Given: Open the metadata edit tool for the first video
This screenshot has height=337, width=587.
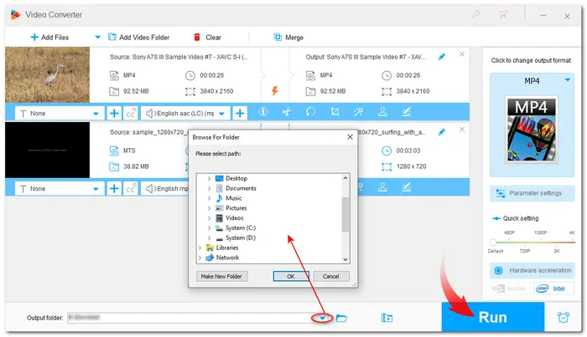Looking at the screenshot, I should tap(406, 111).
